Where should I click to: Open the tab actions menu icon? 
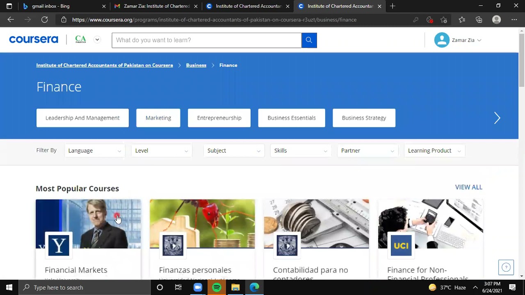click(9, 6)
